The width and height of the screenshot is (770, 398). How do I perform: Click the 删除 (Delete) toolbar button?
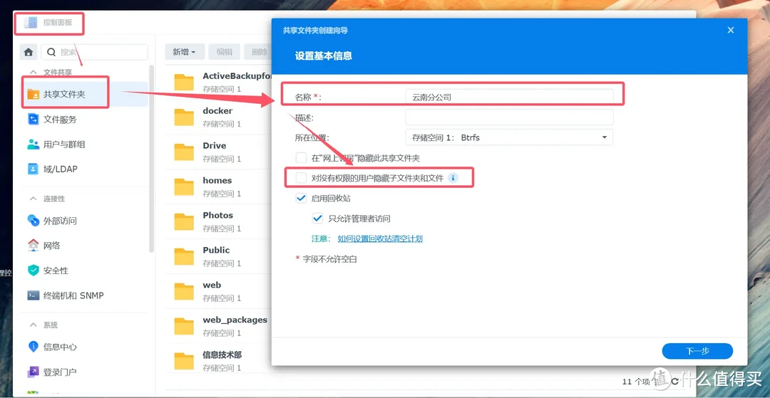pos(258,52)
